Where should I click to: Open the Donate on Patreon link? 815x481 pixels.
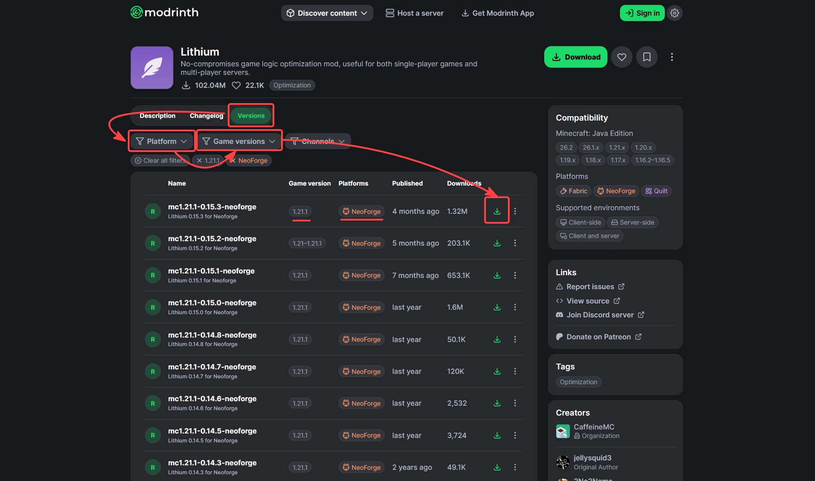point(598,337)
